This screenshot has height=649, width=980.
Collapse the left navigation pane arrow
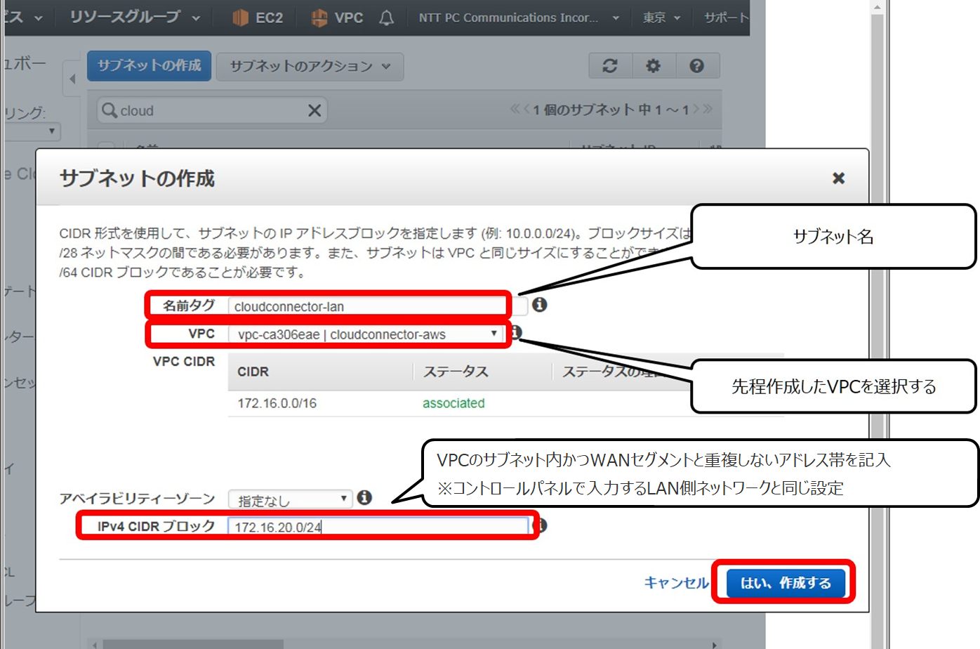[72, 79]
